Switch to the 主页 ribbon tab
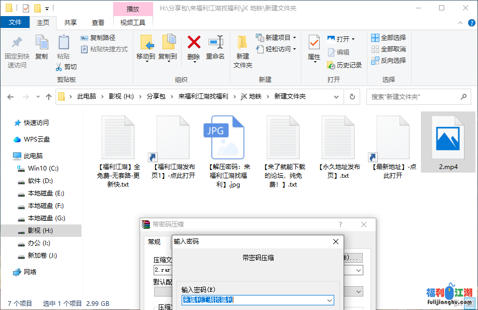This screenshot has height=310, width=478. pos(43,22)
